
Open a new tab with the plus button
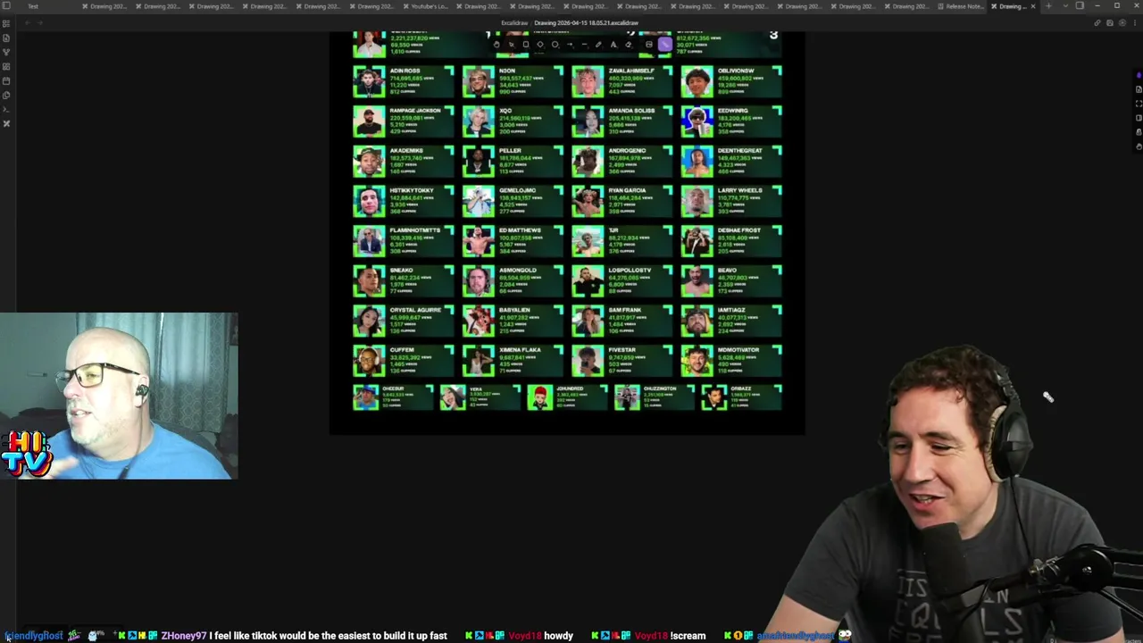click(1048, 5)
